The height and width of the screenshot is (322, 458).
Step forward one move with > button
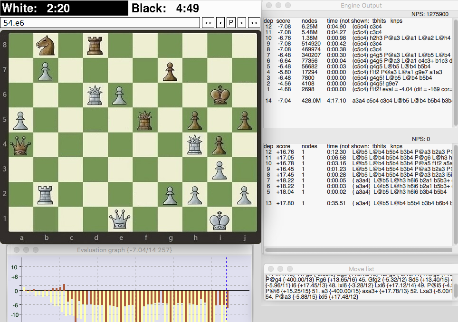[x=242, y=22]
